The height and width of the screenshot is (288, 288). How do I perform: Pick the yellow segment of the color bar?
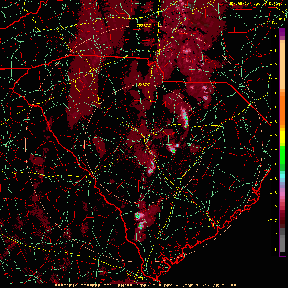[283, 137]
